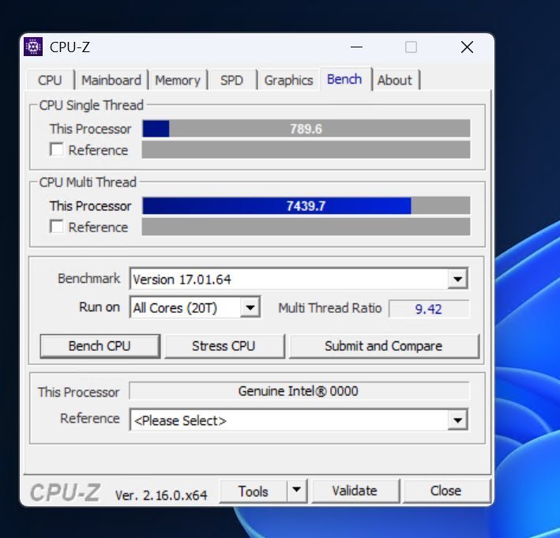560x538 pixels.
Task: Click the Multi Thread Ratio field
Action: click(x=428, y=309)
